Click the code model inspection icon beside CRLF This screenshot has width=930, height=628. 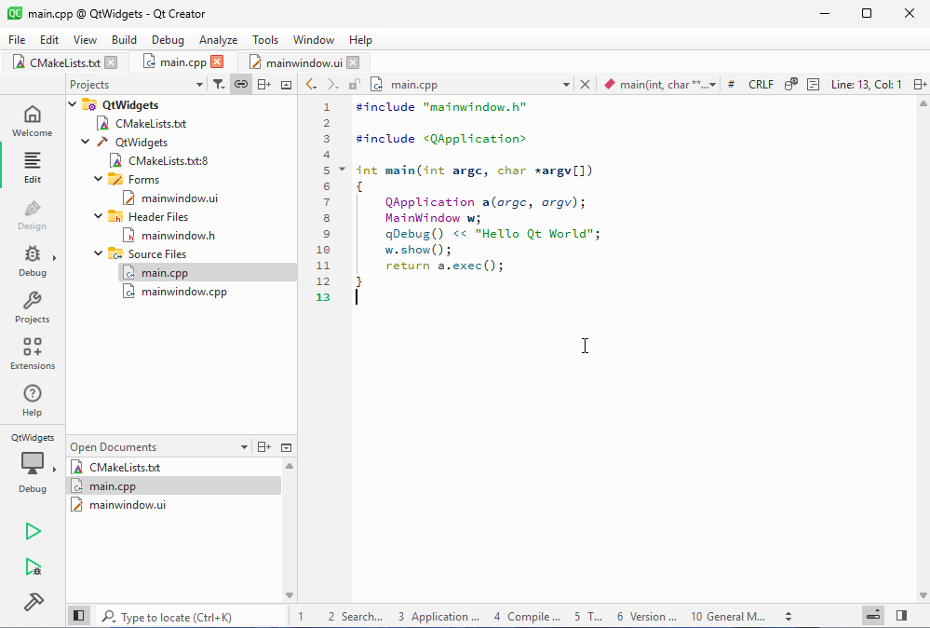coord(790,84)
